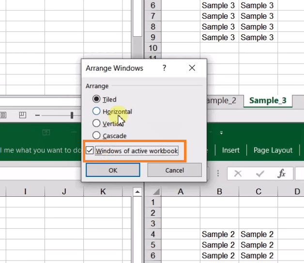This screenshot has width=304, height=263.
Task: Select row 1 header in lower-right window
Action: pos(153,202)
